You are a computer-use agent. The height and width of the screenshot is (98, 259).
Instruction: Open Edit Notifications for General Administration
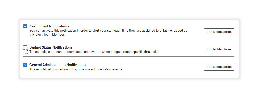(219, 67)
